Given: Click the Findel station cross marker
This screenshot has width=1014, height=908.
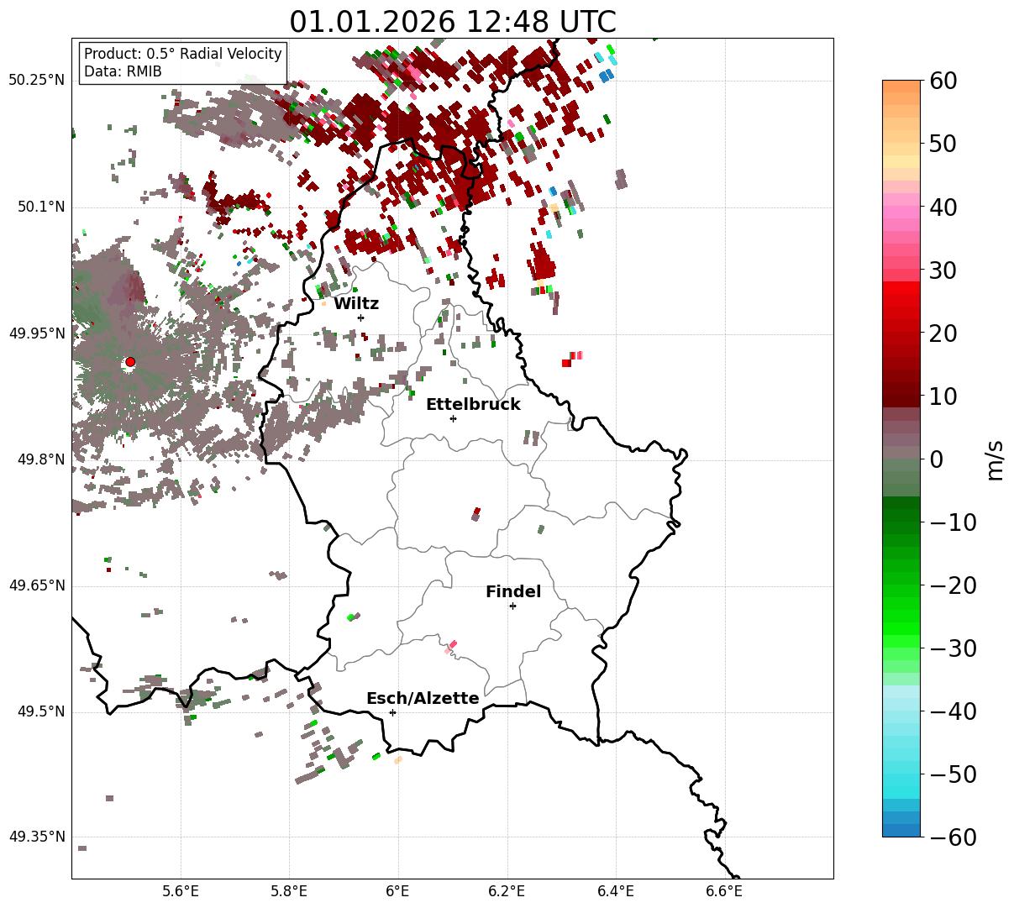Looking at the screenshot, I should [x=512, y=606].
